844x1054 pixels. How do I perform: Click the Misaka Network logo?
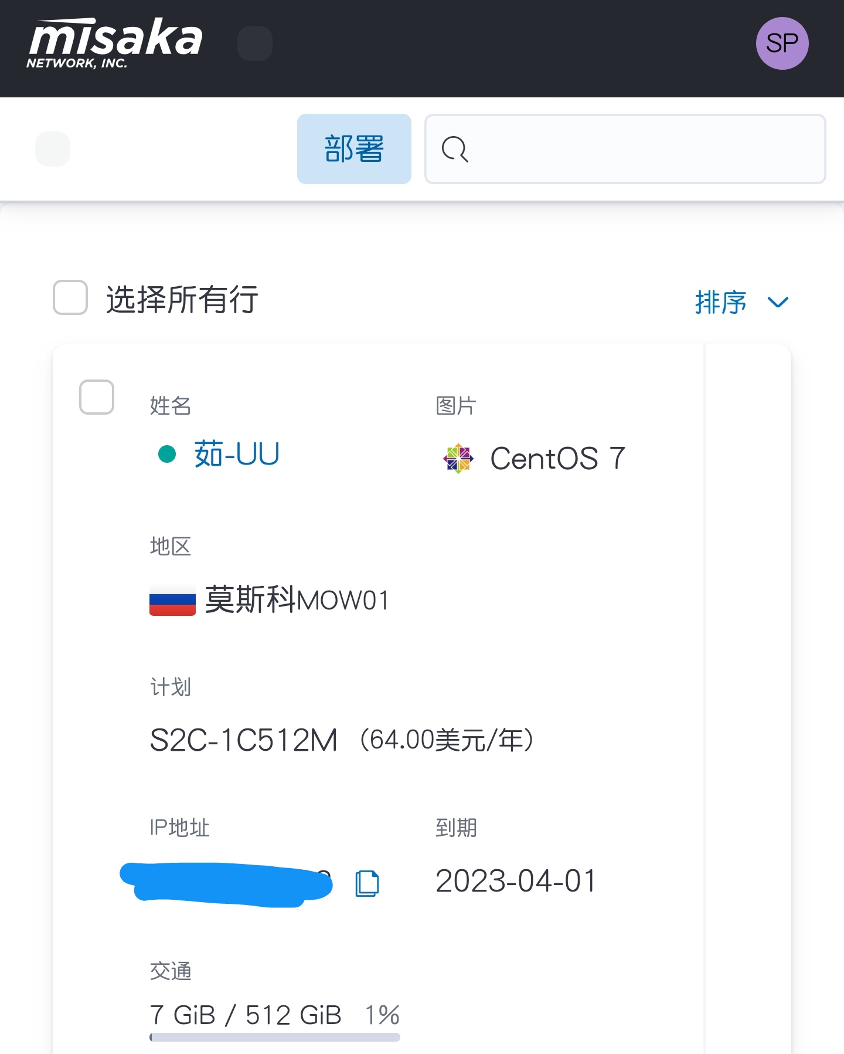[114, 43]
